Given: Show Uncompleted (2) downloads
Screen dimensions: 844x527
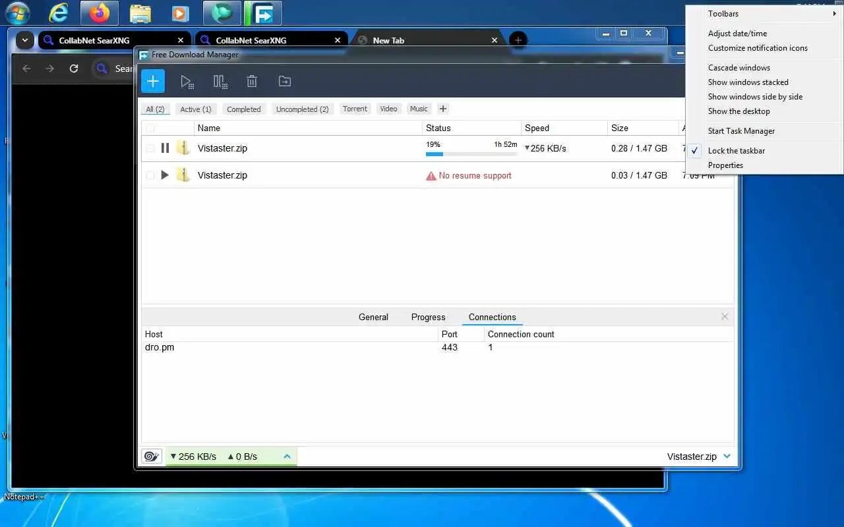Looking at the screenshot, I should tap(302, 109).
